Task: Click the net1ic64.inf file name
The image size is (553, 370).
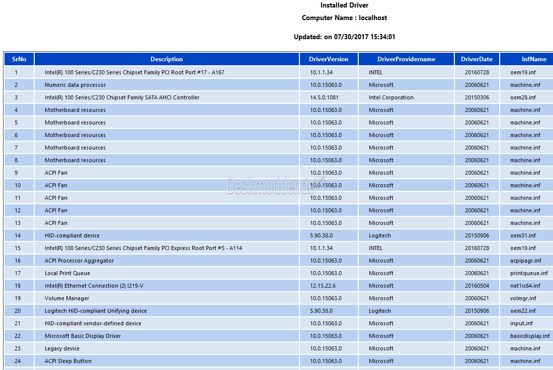Action: (525, 286)
